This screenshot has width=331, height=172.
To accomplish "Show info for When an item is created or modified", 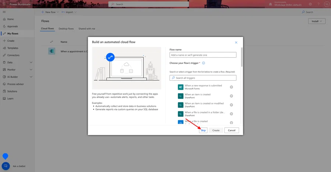I will [x=231, y=105].
